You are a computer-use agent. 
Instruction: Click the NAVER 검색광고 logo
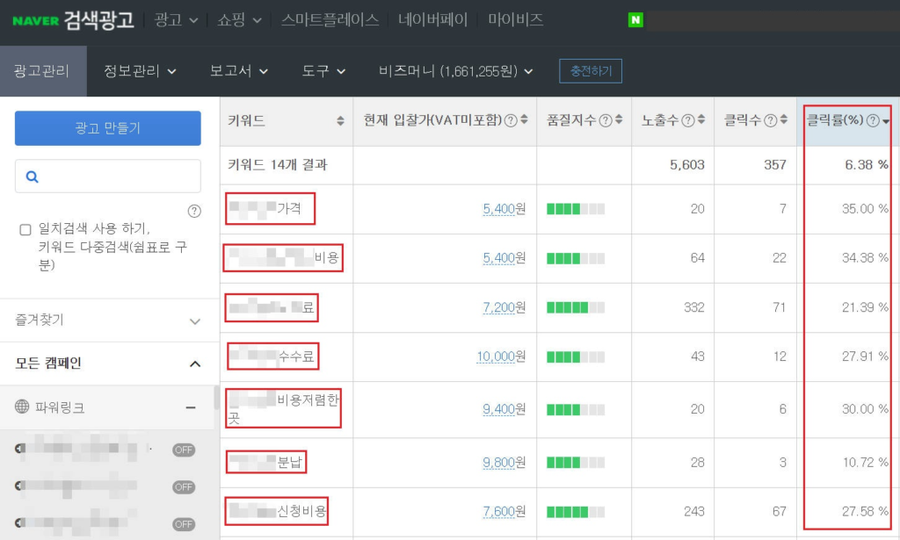coord(73,20)
